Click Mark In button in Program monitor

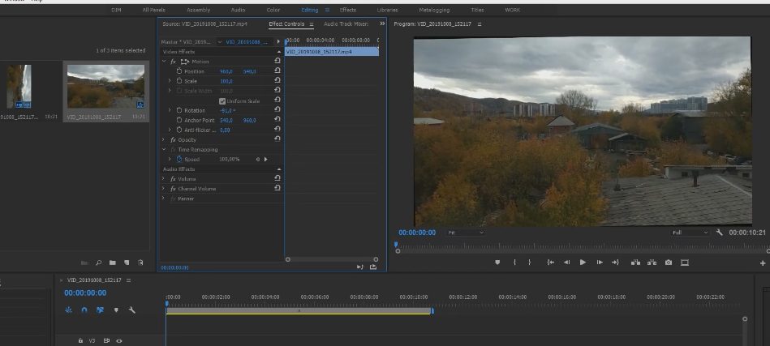point(514,263)
